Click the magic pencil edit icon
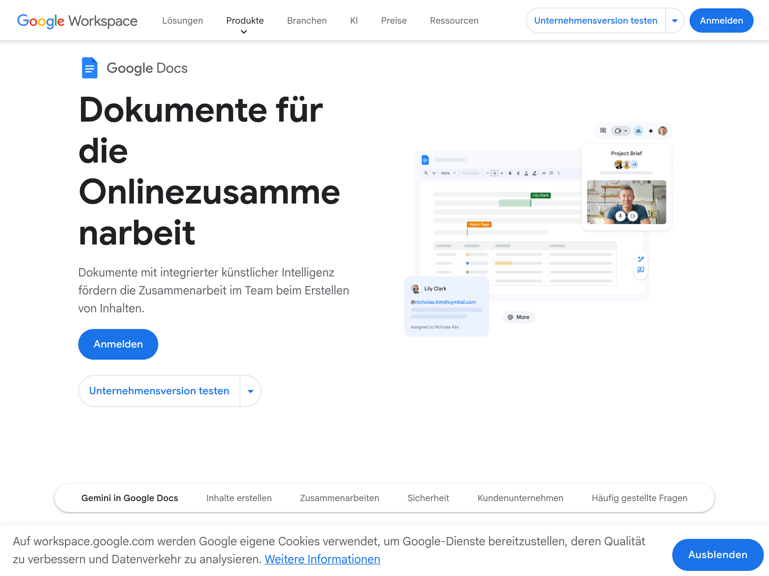The height and width of the screenshot is (576, 769). click(641, 259)
